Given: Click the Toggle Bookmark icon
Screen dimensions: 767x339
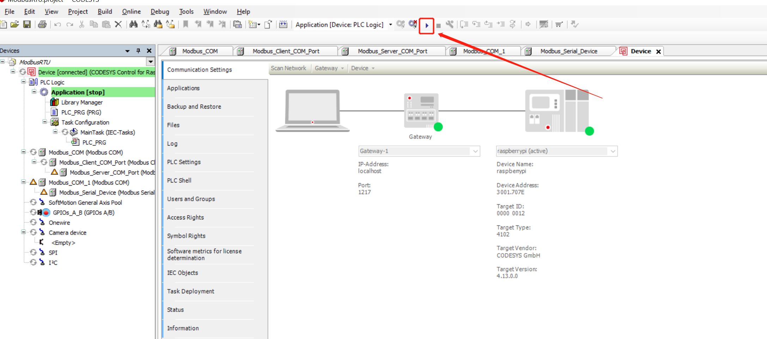Looking at the screenshot, I should click(185, 24).
